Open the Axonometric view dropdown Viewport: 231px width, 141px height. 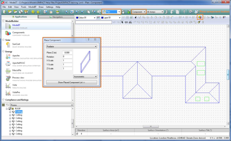[x=85, y=76]
